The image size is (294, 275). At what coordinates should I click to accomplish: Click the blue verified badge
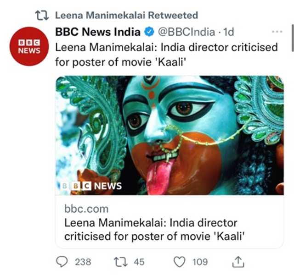(149, 32)
